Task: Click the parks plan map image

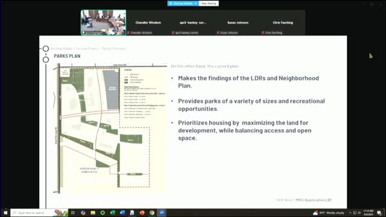Action: coord(110,128)
